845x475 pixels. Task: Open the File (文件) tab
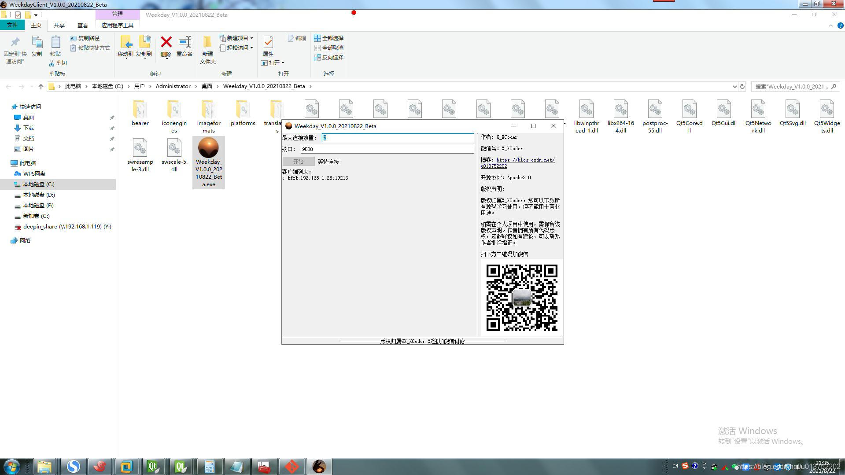tap(12, 25)
